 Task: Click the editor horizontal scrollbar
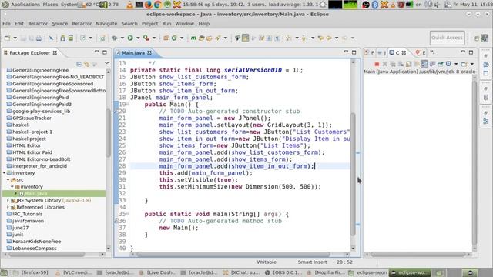(x=233, y=255)
